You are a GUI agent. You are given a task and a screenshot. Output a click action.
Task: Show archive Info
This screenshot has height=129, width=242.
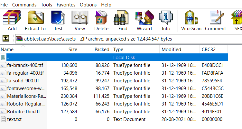(x=166, y=20)
